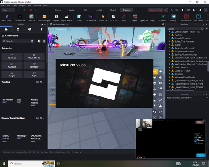
Task: Click See All next to Trending
Action: (40, 82)
